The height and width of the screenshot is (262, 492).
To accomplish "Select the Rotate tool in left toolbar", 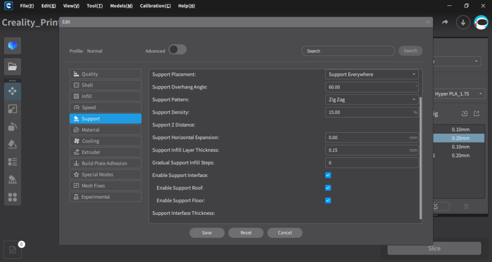I will tap(13, 127).
